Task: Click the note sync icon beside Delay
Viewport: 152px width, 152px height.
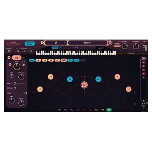Action: 12,83
